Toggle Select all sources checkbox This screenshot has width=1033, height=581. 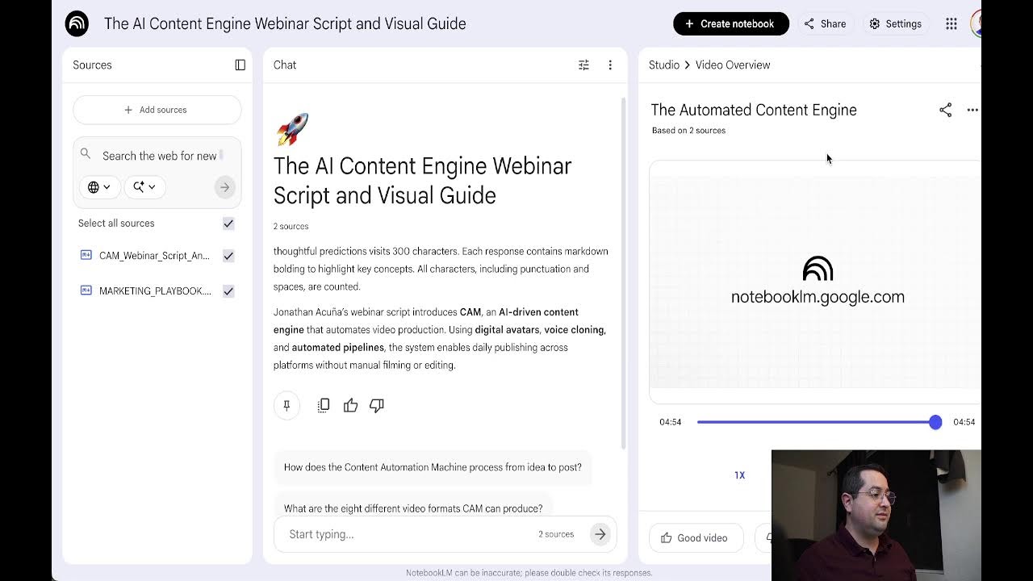[x=228, y=224]
